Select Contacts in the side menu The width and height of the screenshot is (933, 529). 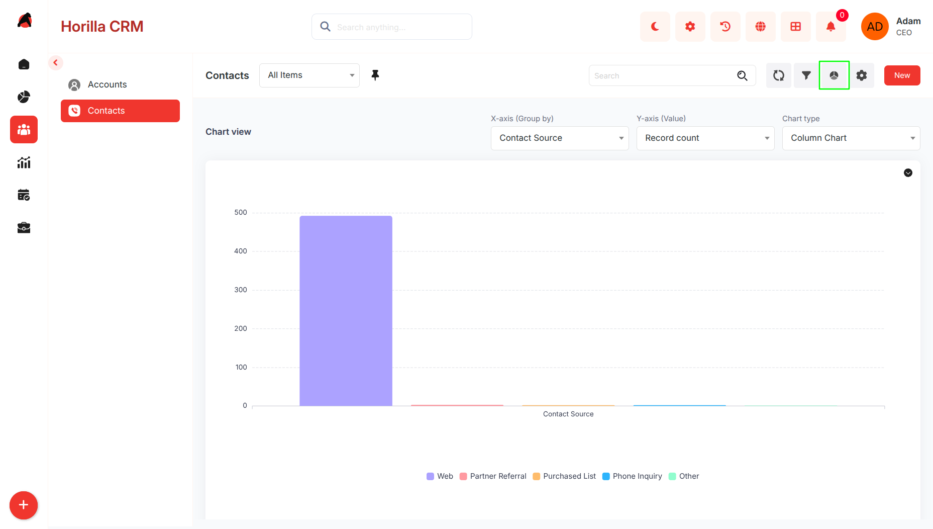pos(120,111)
